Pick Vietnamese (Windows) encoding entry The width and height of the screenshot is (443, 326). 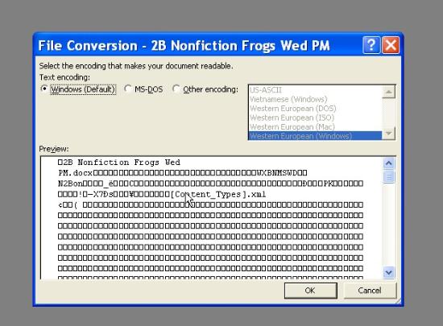[315, 99]
